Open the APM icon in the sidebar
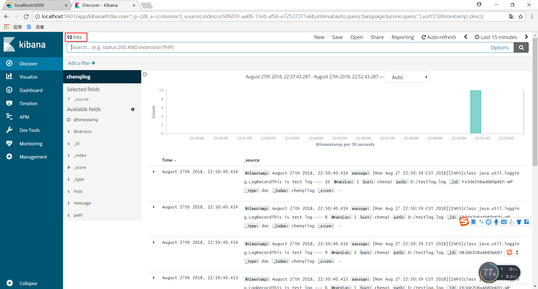The height and width of the screenshot is (289, 538). coord(9,116)
